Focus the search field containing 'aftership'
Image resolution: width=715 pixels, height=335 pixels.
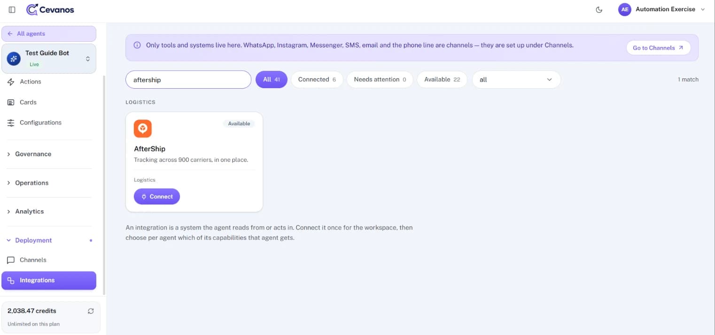point(188,80)
